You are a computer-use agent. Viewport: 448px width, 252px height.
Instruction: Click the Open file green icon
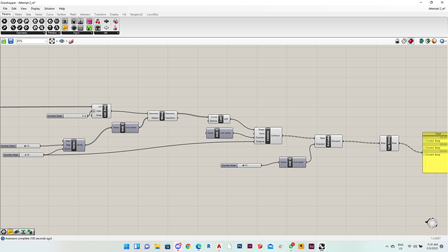tap(4, 41)
